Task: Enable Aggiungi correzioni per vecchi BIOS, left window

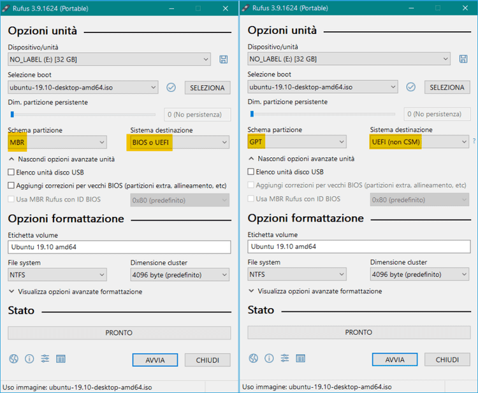Action: [11, 185]
